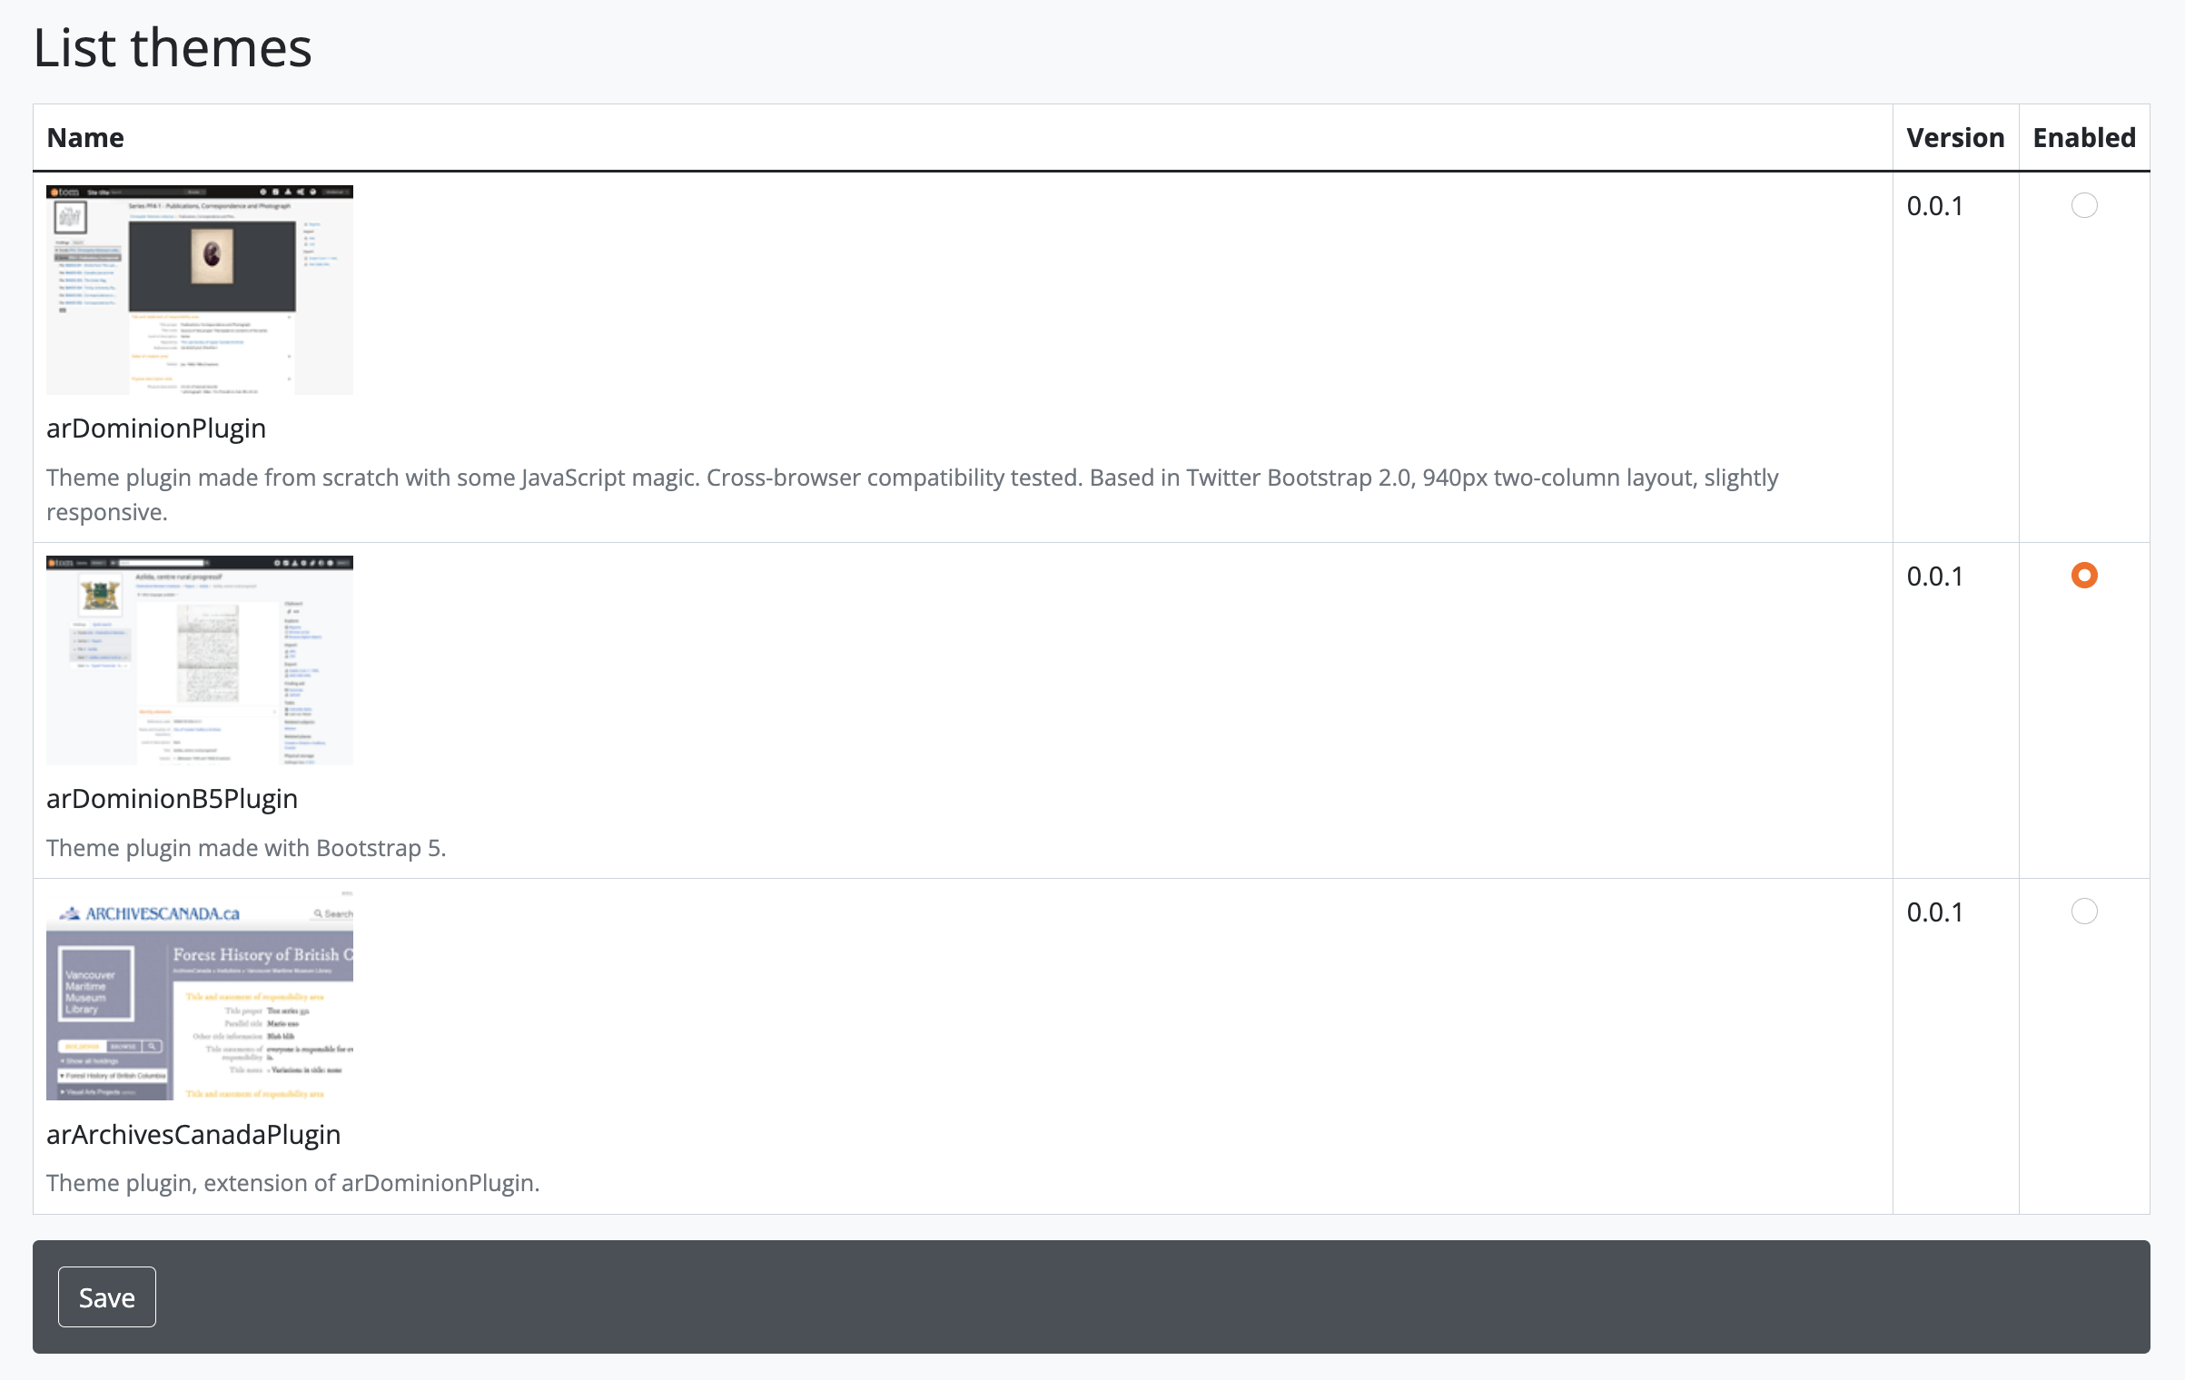Click the arDominionPlugin version number 0.0.1

click(x=1934, y=207)
